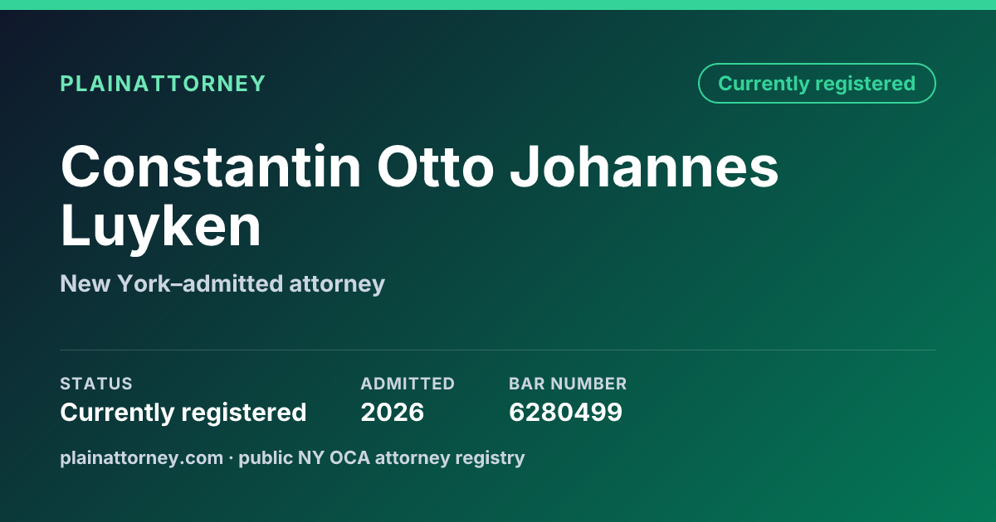Select the first name Constantin in heading
Image resolution: width=996 pixels, height=522 pixels.
pyautogui.click(x=211, y=167)
